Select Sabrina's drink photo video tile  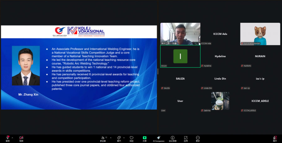[220, 101]
